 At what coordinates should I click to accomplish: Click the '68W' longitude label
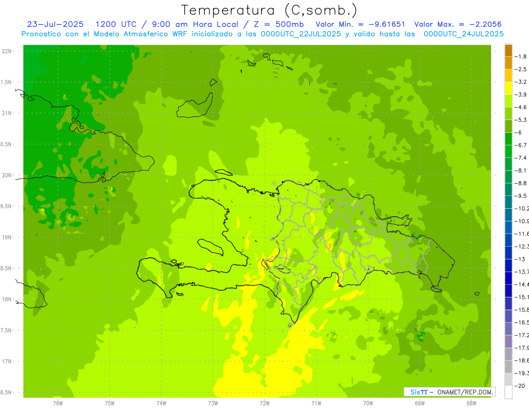click(x=471, y=403)
